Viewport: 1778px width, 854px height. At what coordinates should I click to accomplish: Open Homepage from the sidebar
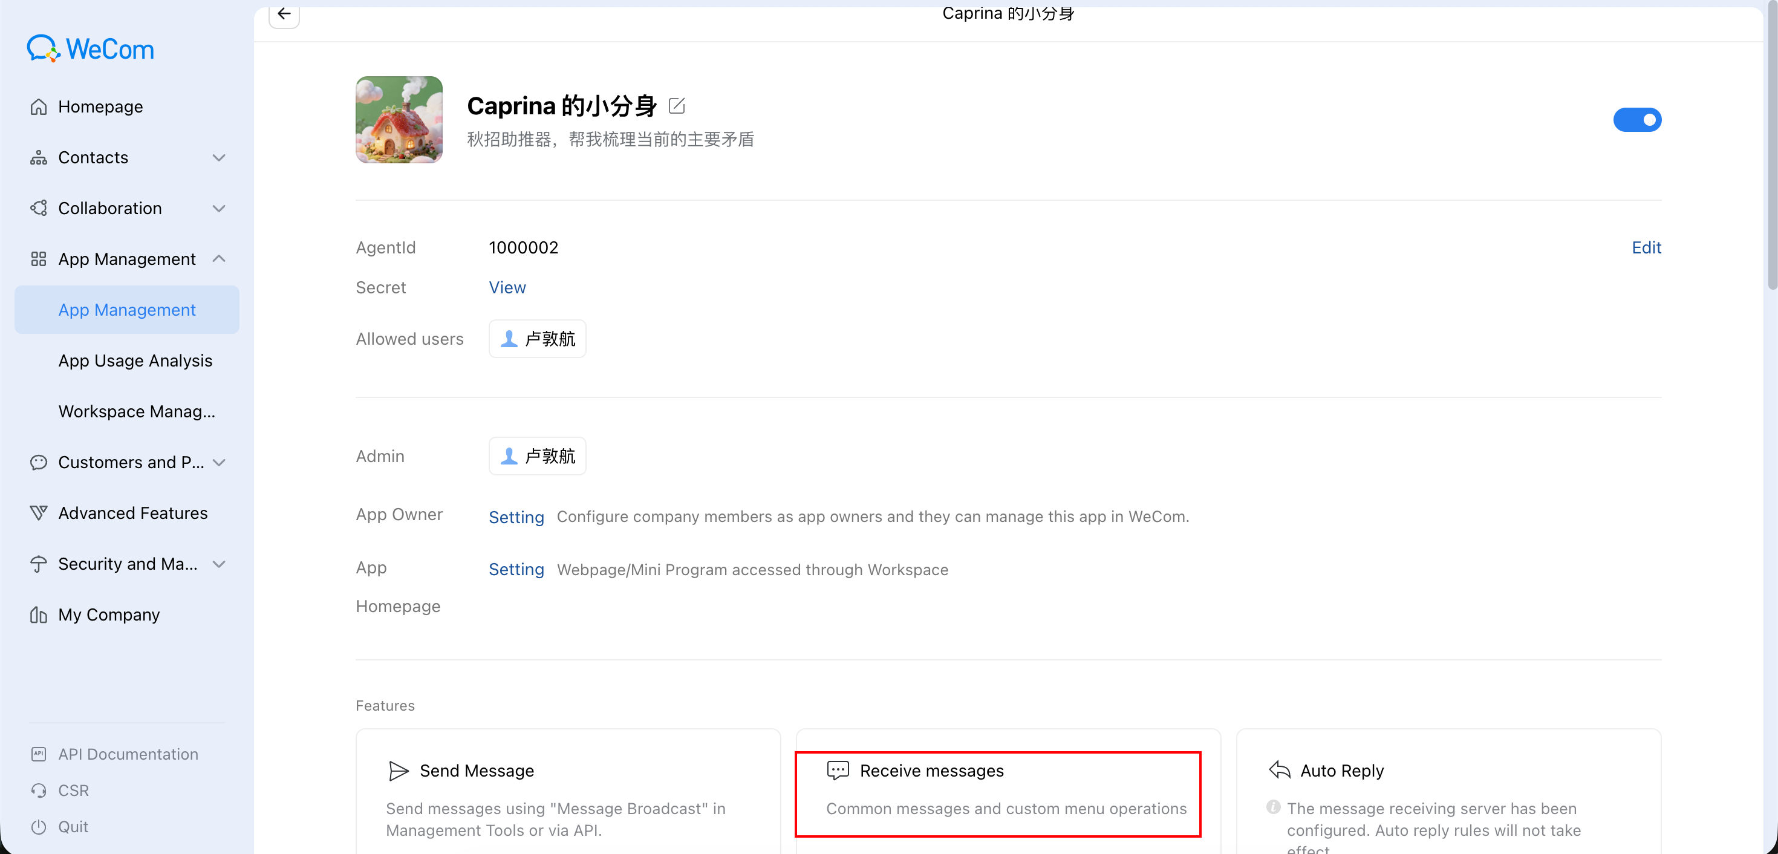coord(100,107)
